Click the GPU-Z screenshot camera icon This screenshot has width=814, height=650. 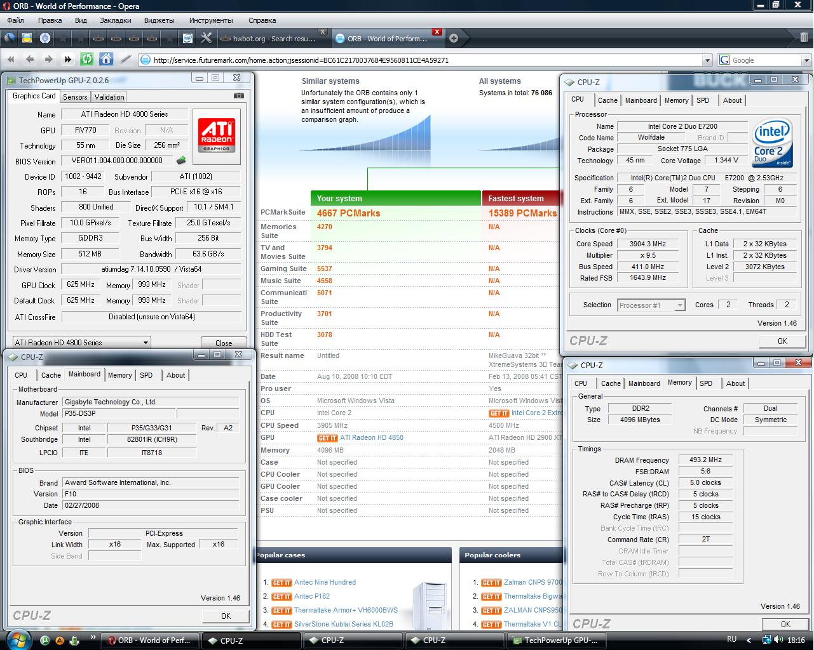pyautogui.click(x=238, y=96)
